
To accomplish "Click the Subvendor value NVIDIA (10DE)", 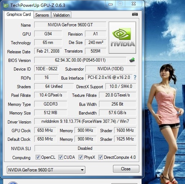I will click(110, 69).
